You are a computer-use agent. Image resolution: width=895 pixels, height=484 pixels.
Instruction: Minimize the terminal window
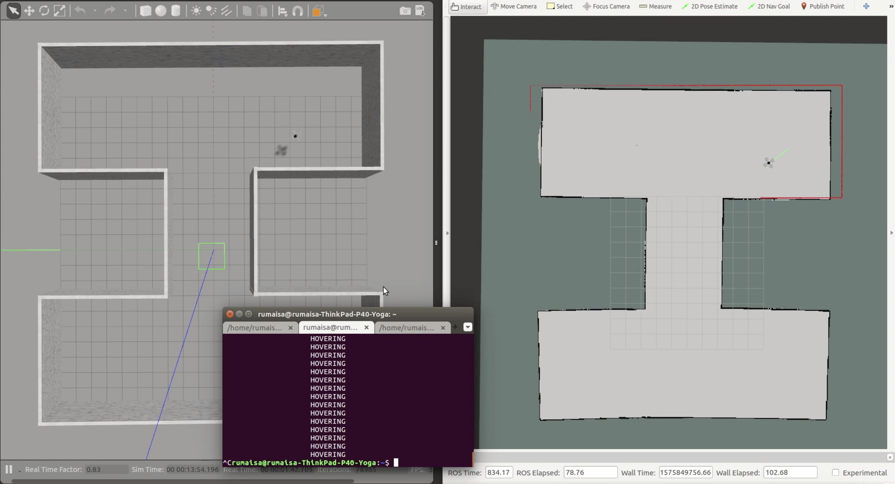pyautogui.click(x=239, y=314)
